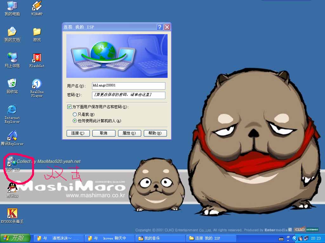325x243 pixels.
Task: Select 任何使用此计算机的人 radio option
Action: pyautogui.click(x=75, y=121)
